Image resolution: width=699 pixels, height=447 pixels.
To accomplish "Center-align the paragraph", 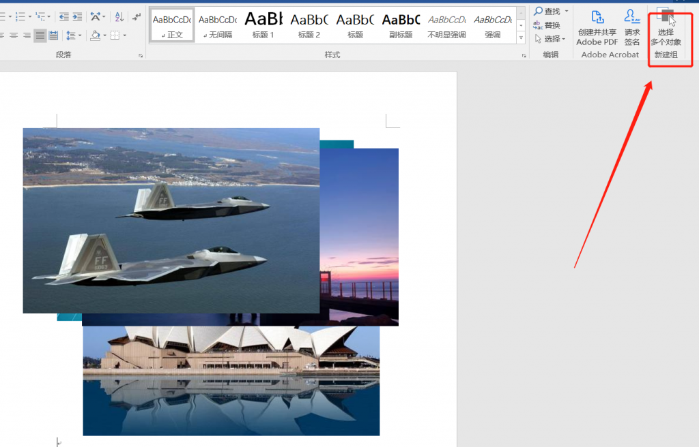I will [14, 35].
